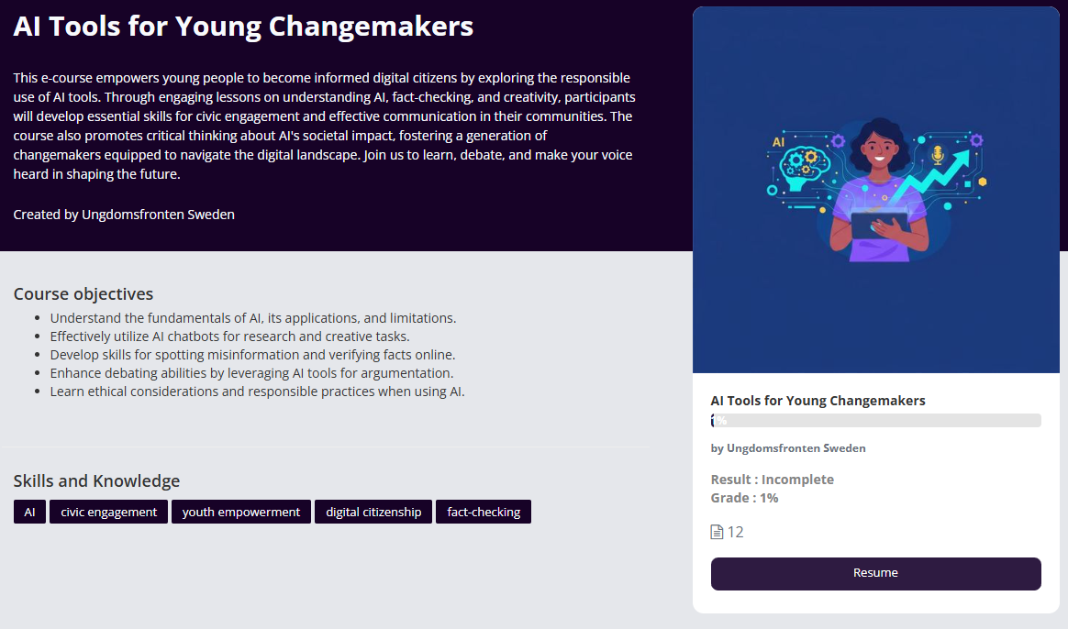
Task: Select the "civic engagement" skill tag
Action: tap(109, 513)
